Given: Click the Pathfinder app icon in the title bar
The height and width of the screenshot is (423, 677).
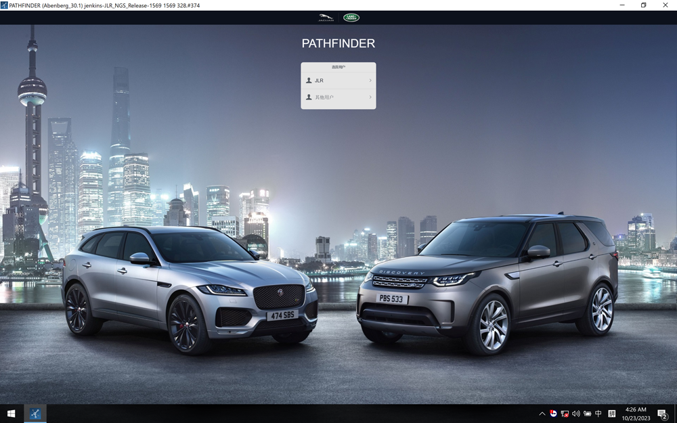Looking at the screenshot, I should (4, 5).
